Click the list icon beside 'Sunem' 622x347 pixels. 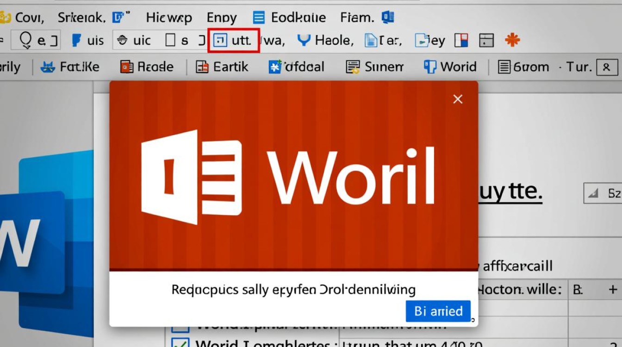point(353,67)
